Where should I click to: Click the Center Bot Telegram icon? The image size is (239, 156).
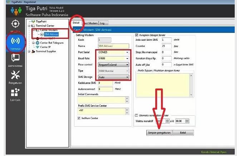(37, 43)
